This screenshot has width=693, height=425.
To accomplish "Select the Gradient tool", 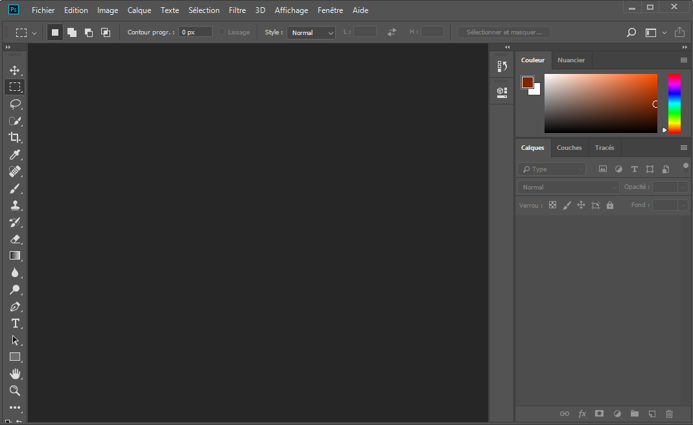I will coord(14,256).
